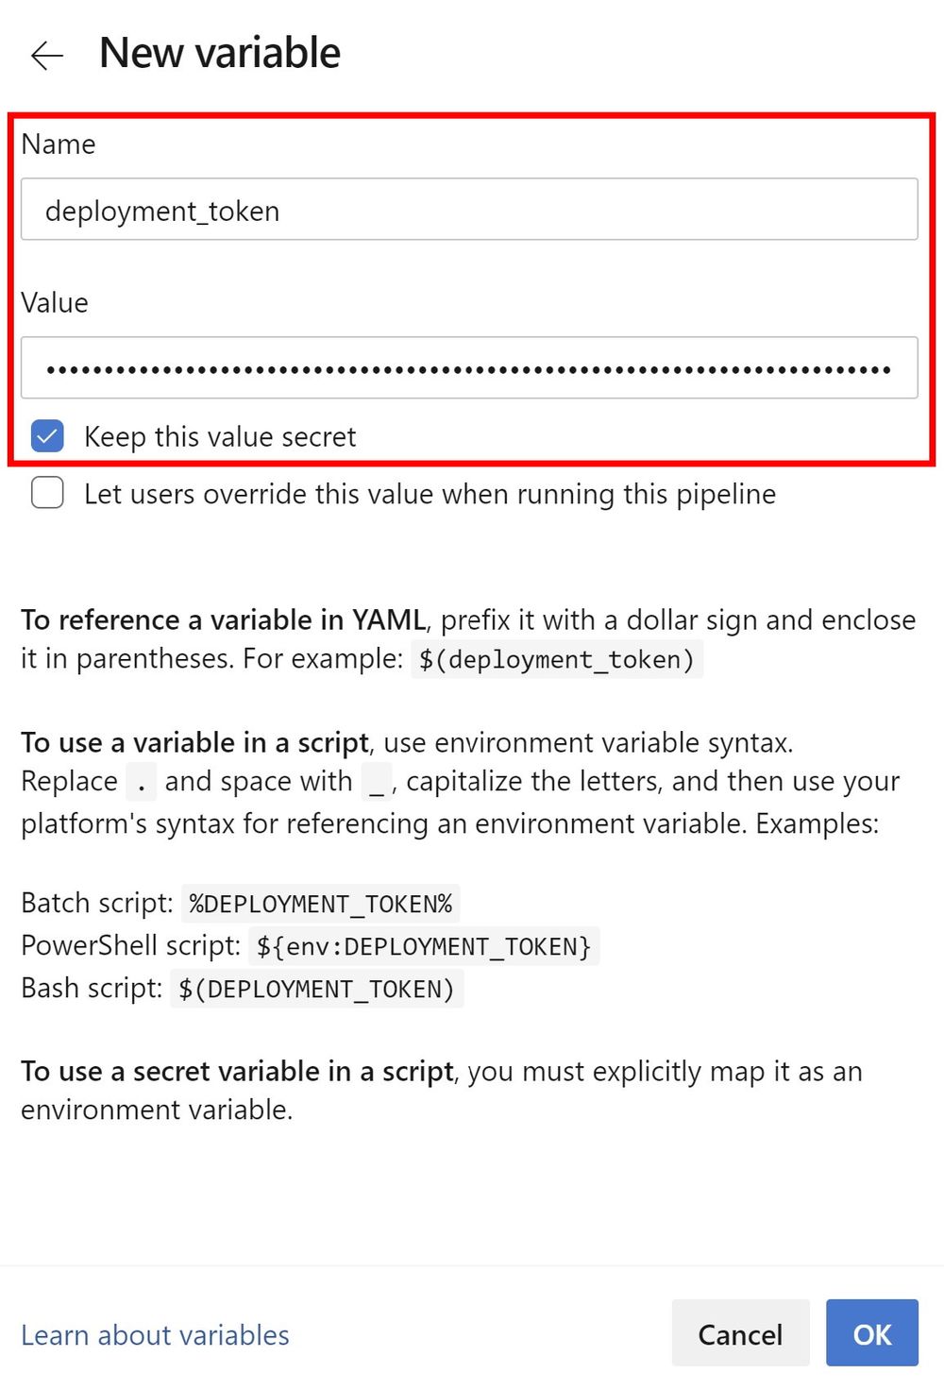Image resolution: width=944 pixels, height=1390 pixels.
Task: Click the %DEPLOYMENT_TOKEN% batch script snippet
Action: pos(321,904)
